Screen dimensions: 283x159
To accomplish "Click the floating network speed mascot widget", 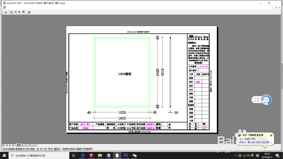I will [266, 100].
